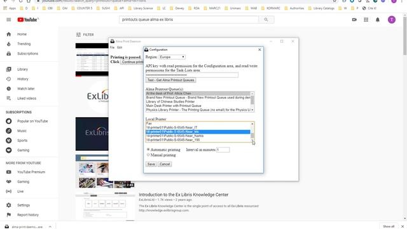407x229 pixels.
Task: Click Show all downloads
Action: click(389, 226)
